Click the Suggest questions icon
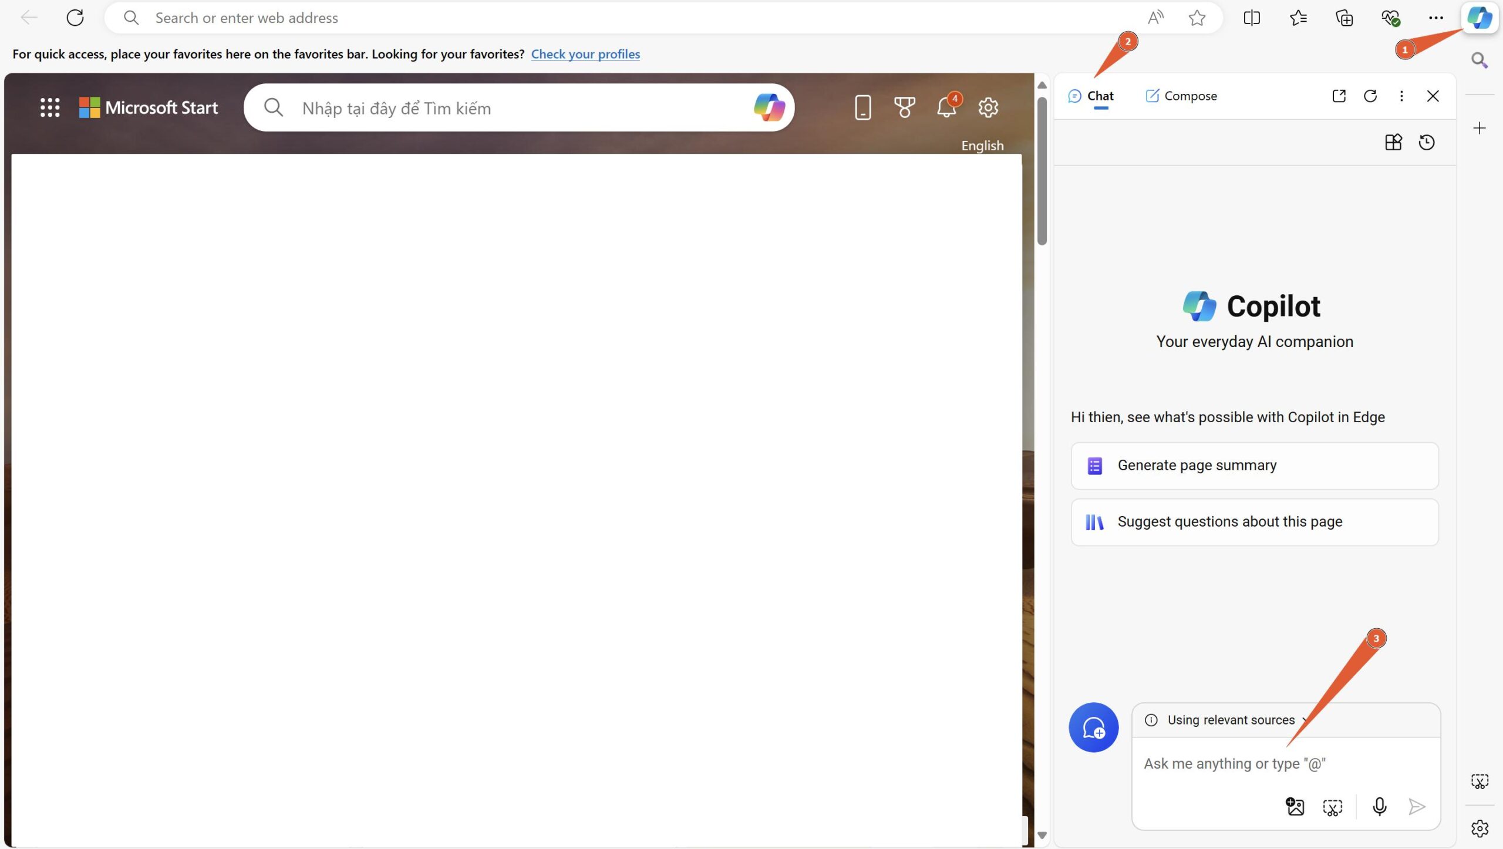This screenshot has height=849, width=1503. point(1094,521)
